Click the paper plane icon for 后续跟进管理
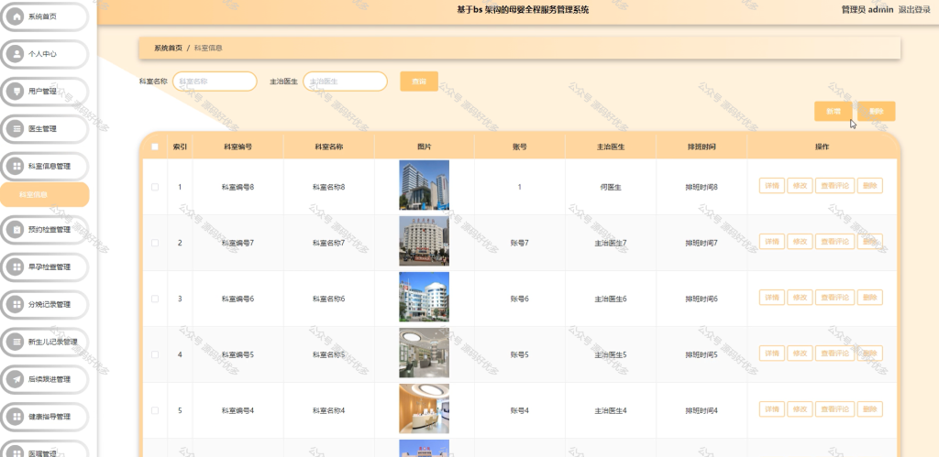Viewport: 939px width, 457px height. click(x=17, y=379)
